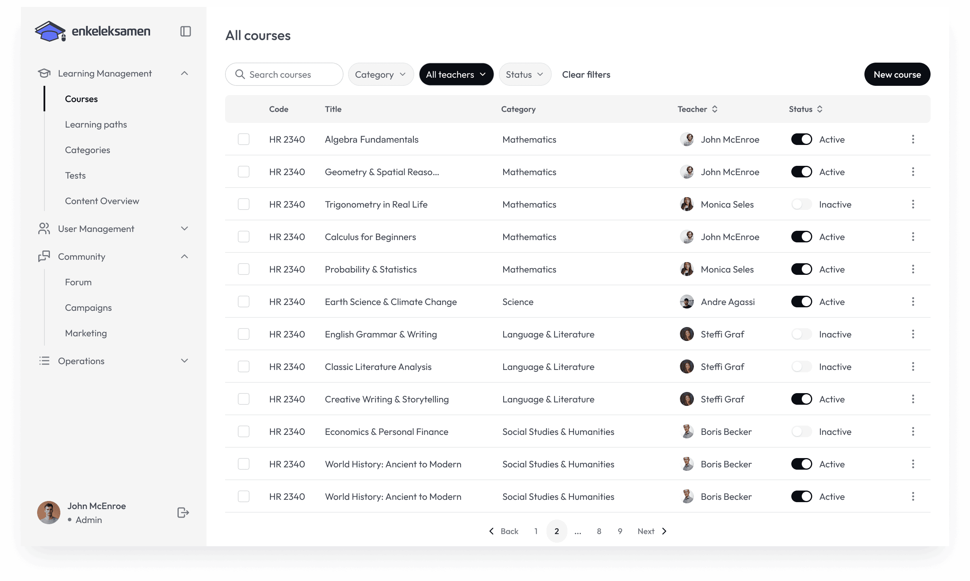Go to page 8 in pagination
The height and width of the screenshot is (581, 970).
(x=599, y=531)
